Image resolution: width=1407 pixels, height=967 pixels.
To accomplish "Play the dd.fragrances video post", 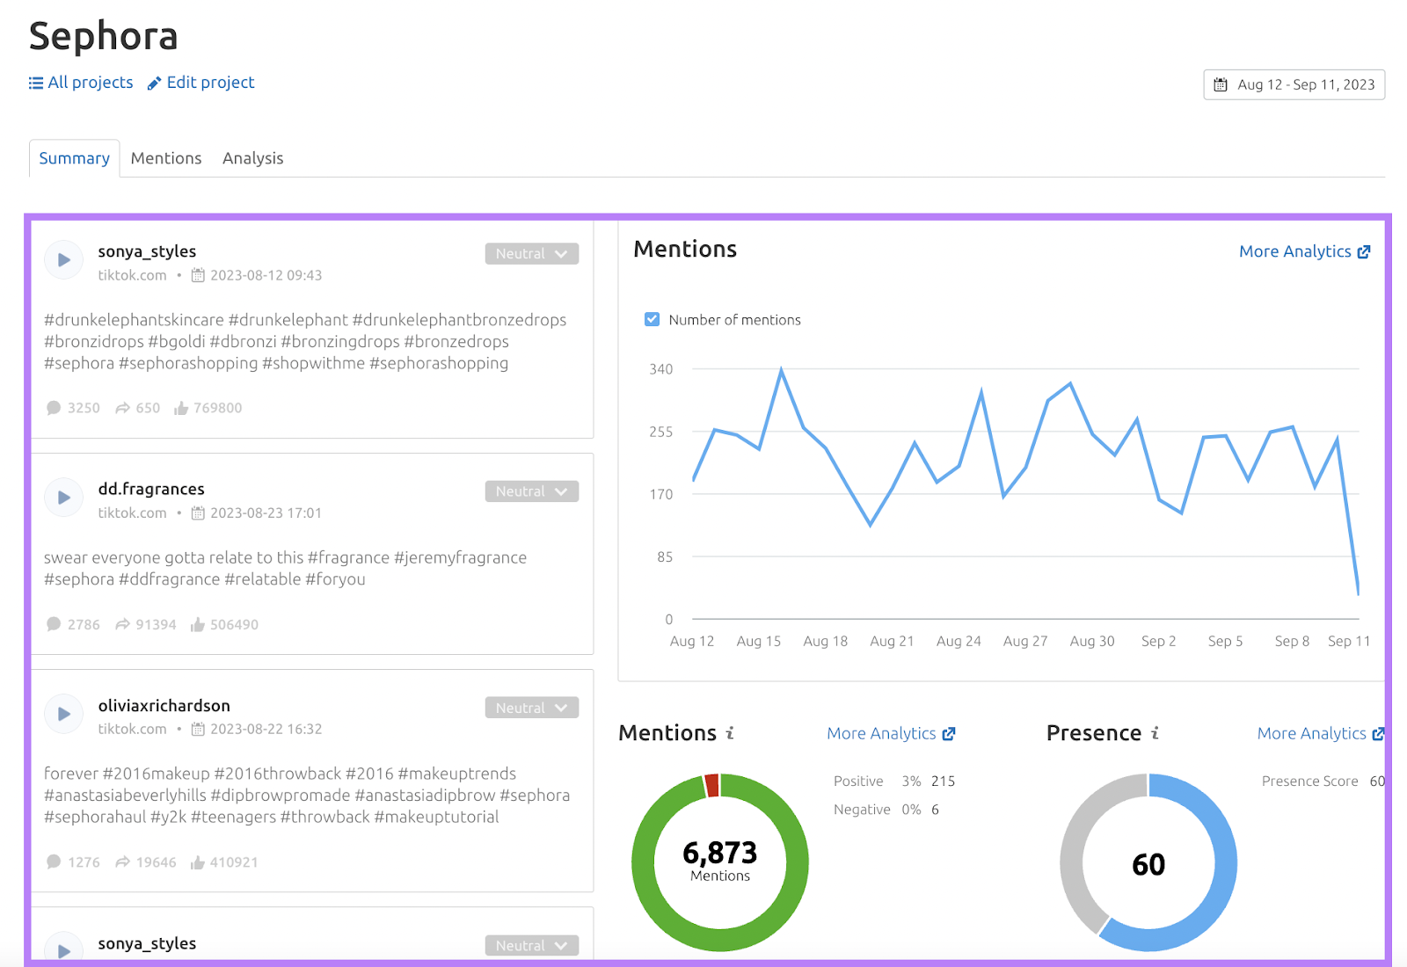I will tap(62, 497).
